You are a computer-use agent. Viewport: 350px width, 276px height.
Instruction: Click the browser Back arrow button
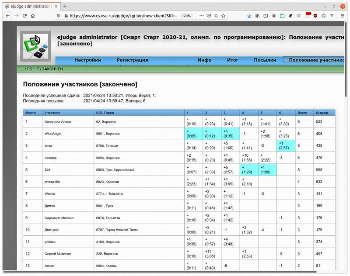pos(7,16)
